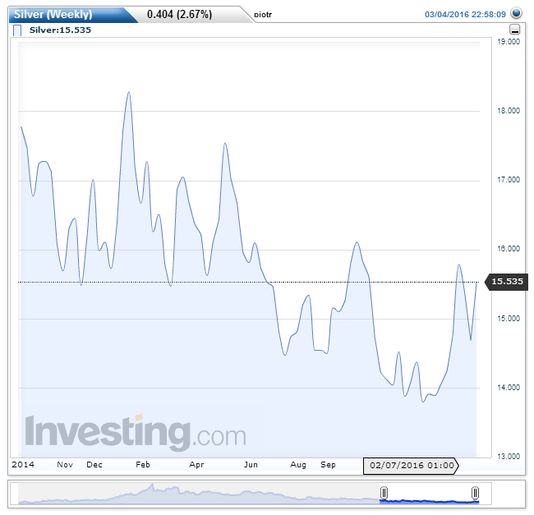Click the 02/07/2016 01:00 date marker
The image size is (534, 515).
(411, 466)
